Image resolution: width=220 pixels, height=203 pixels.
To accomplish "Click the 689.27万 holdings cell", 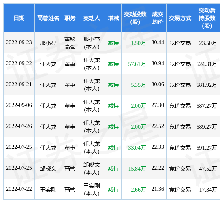I will pos(207,127).
